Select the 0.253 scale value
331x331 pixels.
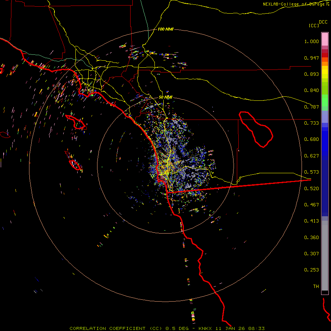312,270
